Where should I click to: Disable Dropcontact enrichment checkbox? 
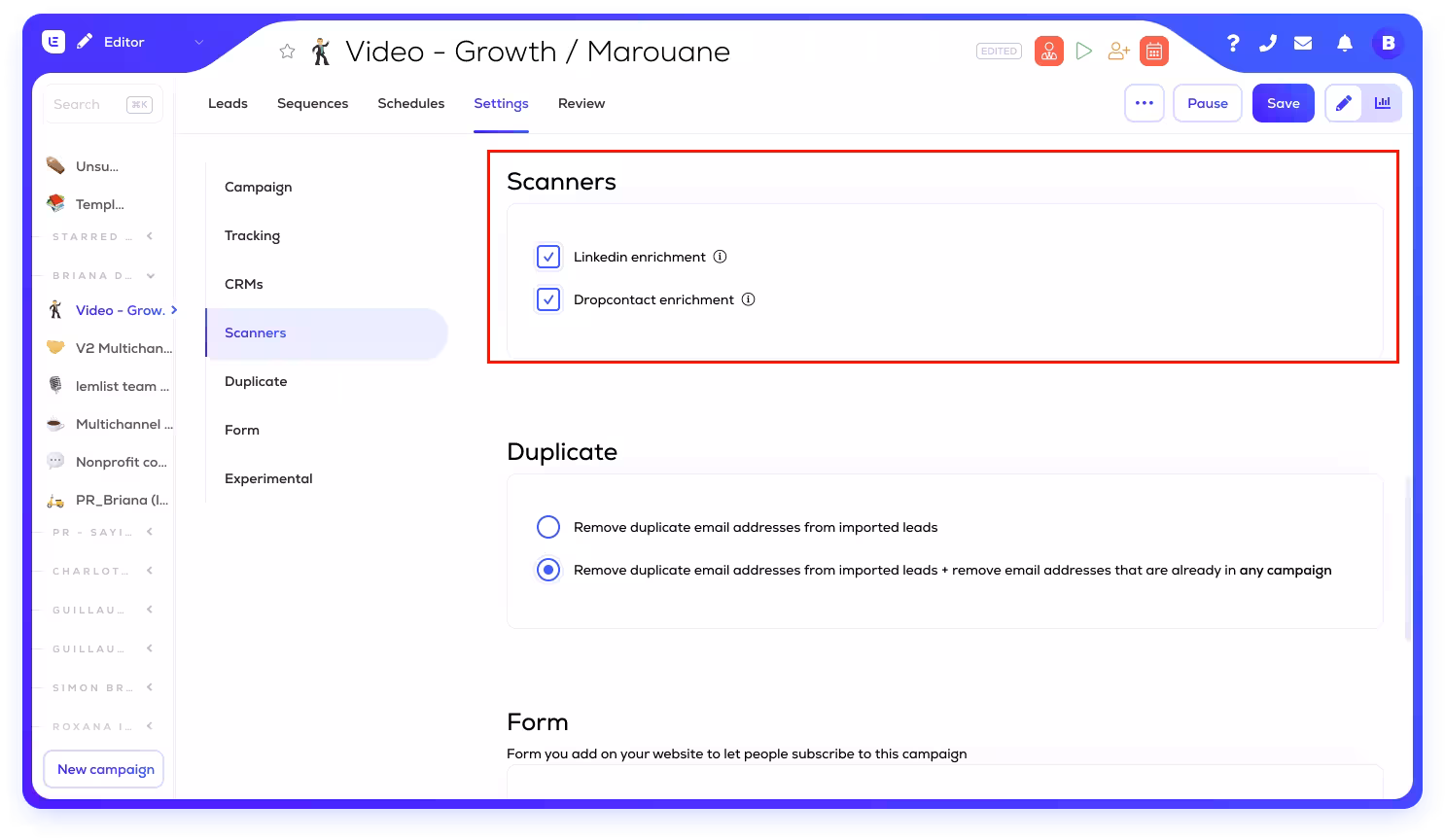(548, 299)
